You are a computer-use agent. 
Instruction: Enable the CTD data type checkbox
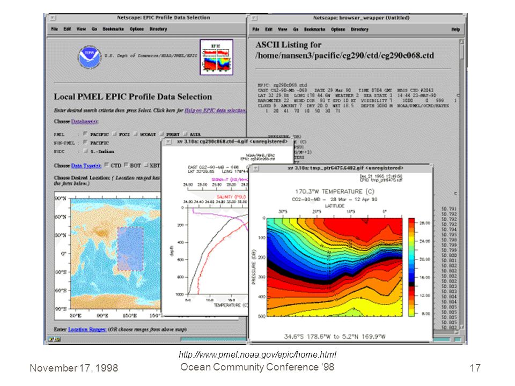[107, 165]
